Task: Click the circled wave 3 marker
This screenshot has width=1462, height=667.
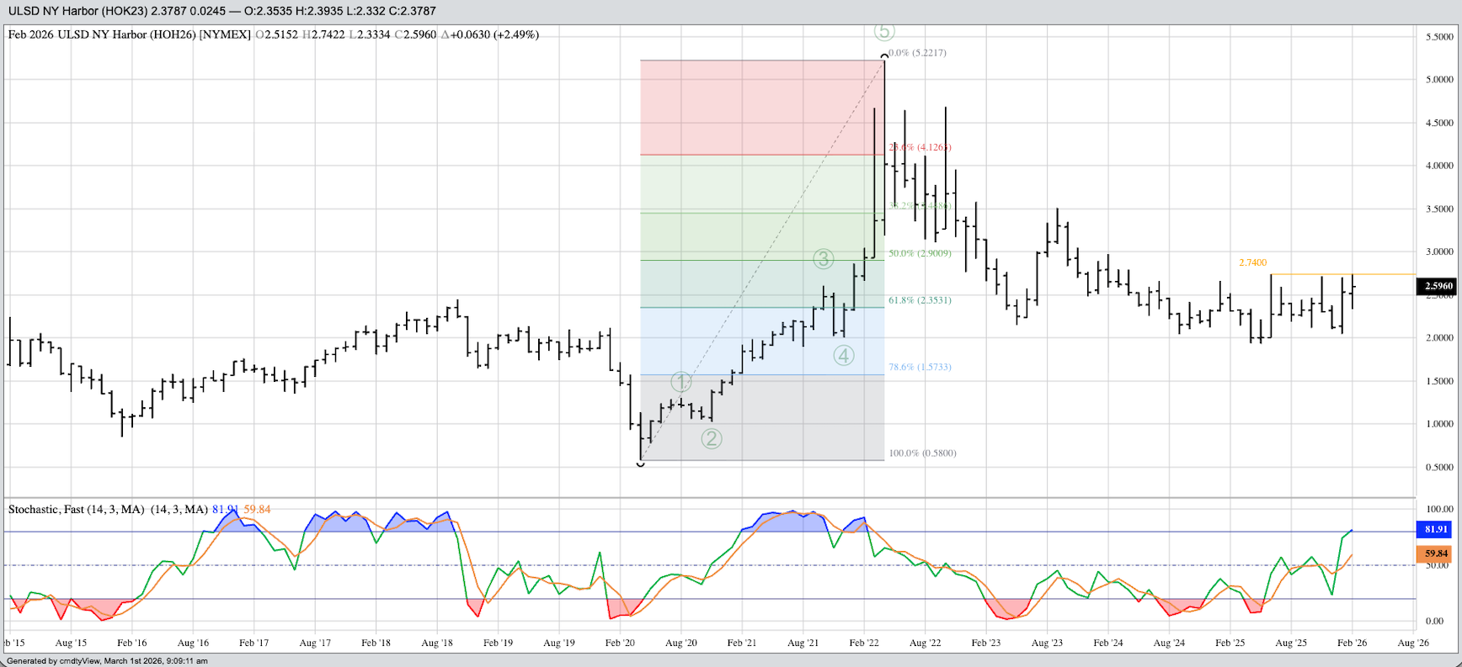Action: pyautogui.click(x=823, y=259)
